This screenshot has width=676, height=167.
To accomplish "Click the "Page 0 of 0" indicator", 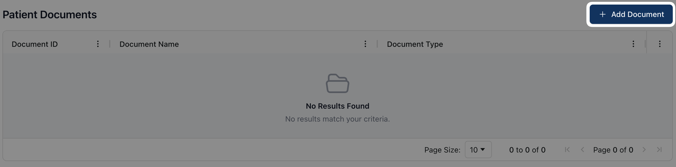I will pyautogui.click(x=613, y=150).
